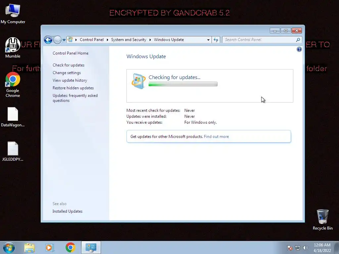Viewport: 339px width, 254px height.
Task: Click the Windows Update shield icon
Action: tap(138, 81)
